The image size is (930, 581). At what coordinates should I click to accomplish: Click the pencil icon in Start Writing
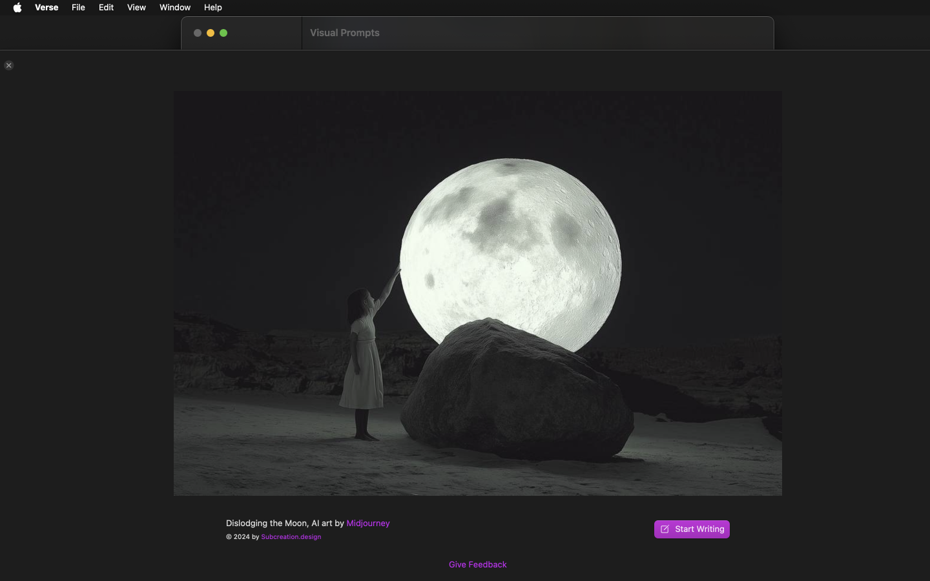click(665, 529)
